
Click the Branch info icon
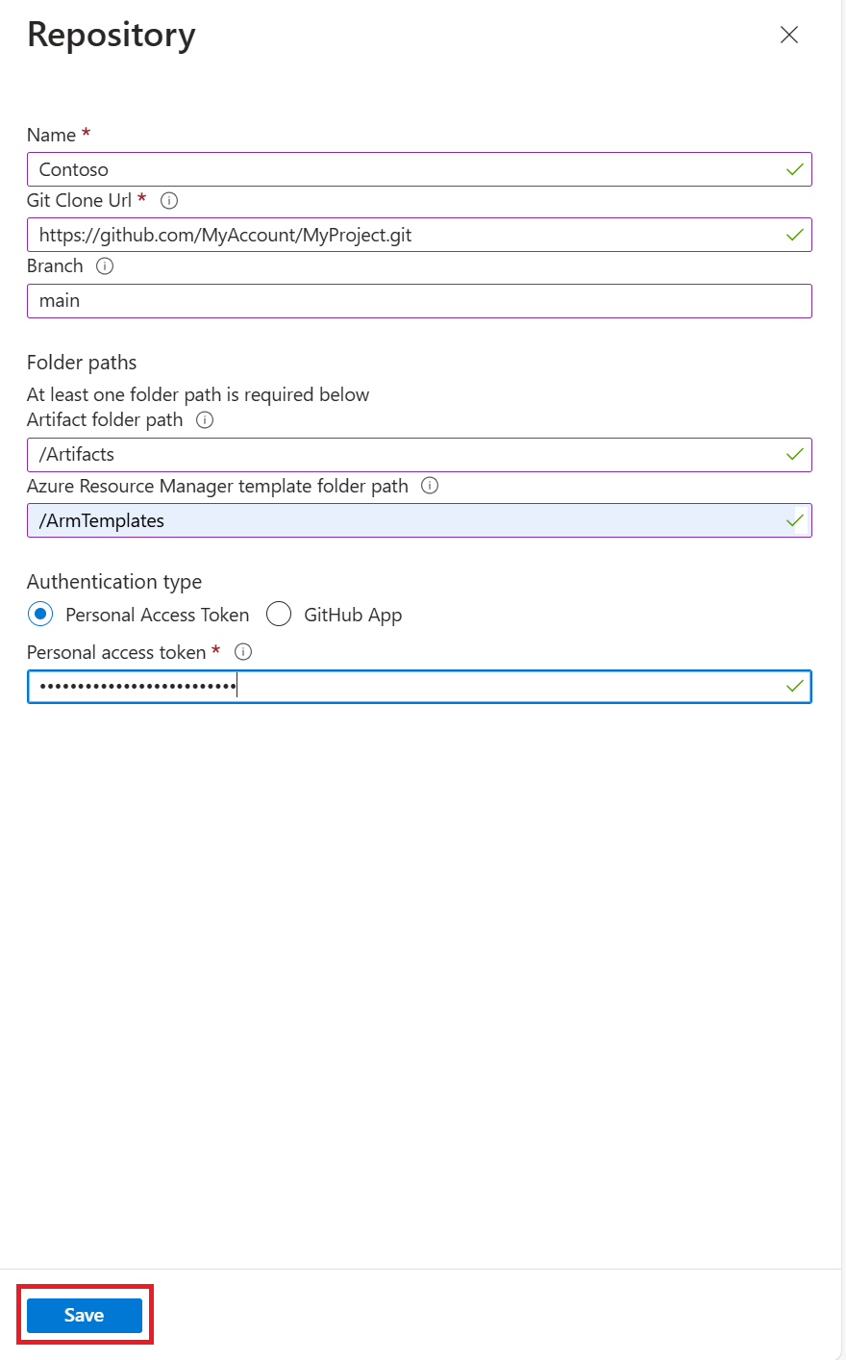click(105, 266)
